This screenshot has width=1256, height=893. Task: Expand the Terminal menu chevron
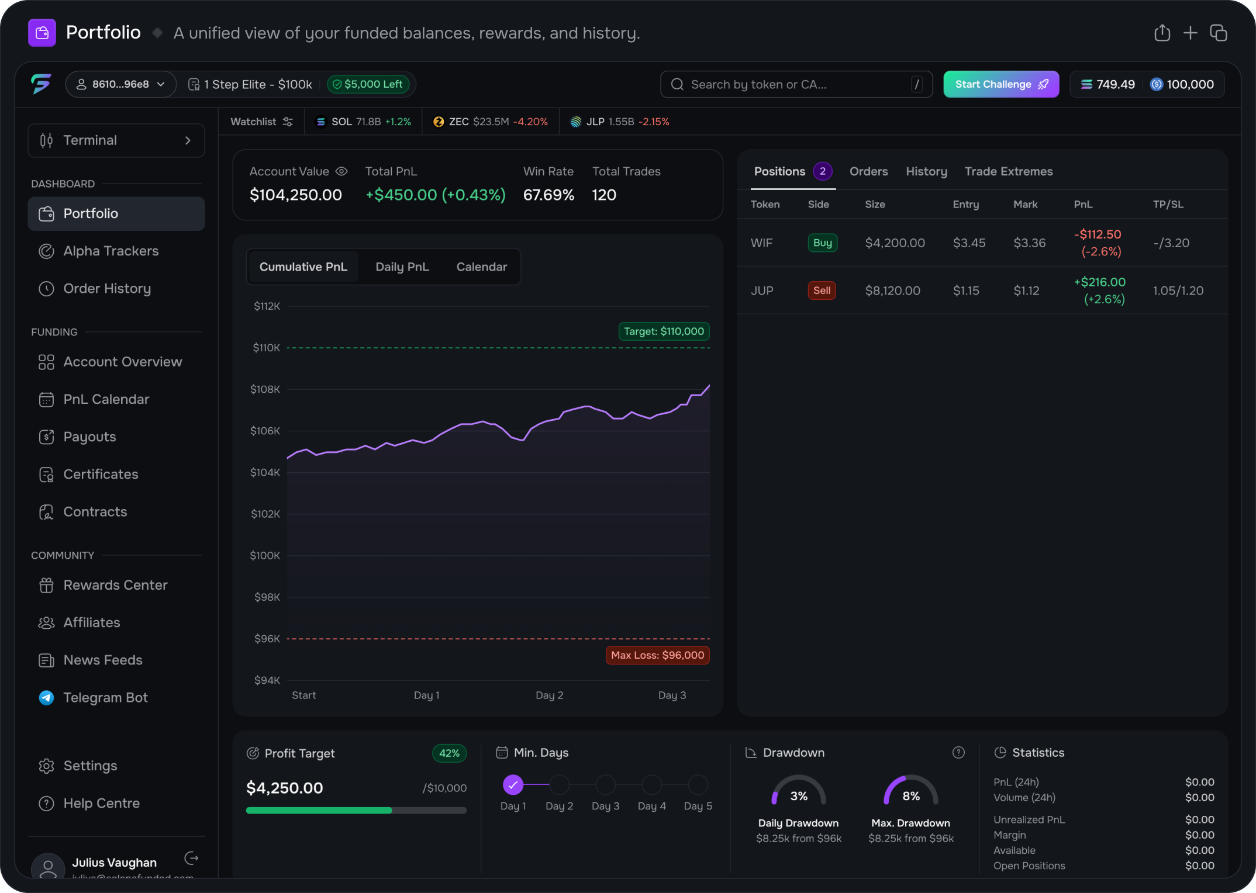tap(188, 140)
